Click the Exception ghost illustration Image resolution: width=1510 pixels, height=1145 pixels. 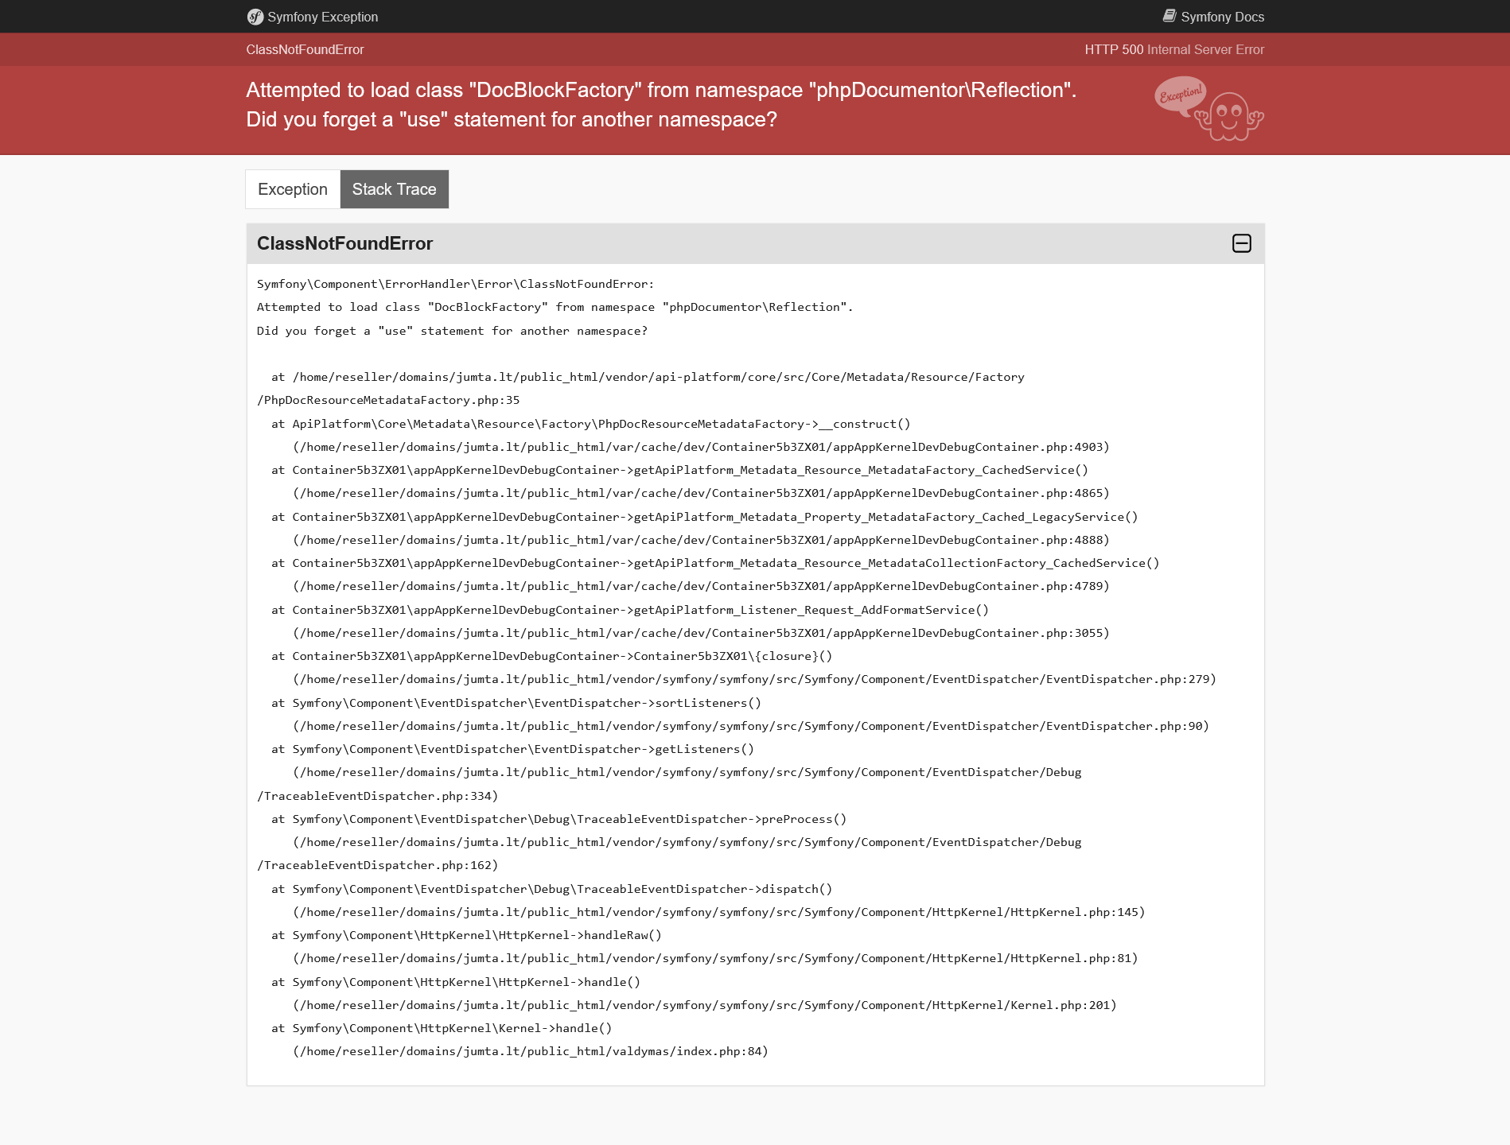[1229, 118]
